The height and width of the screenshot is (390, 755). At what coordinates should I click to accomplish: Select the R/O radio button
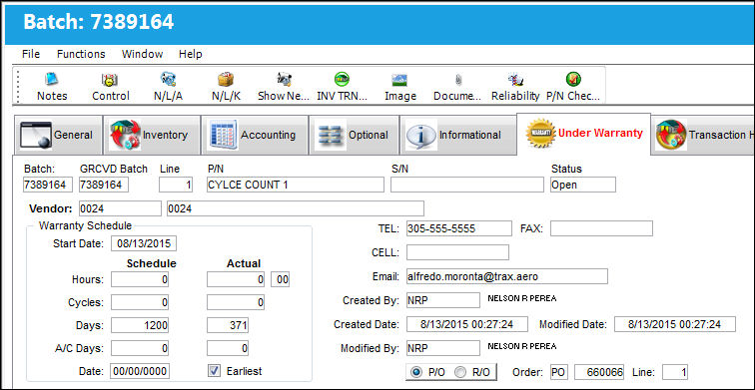[x=460, y=372]
